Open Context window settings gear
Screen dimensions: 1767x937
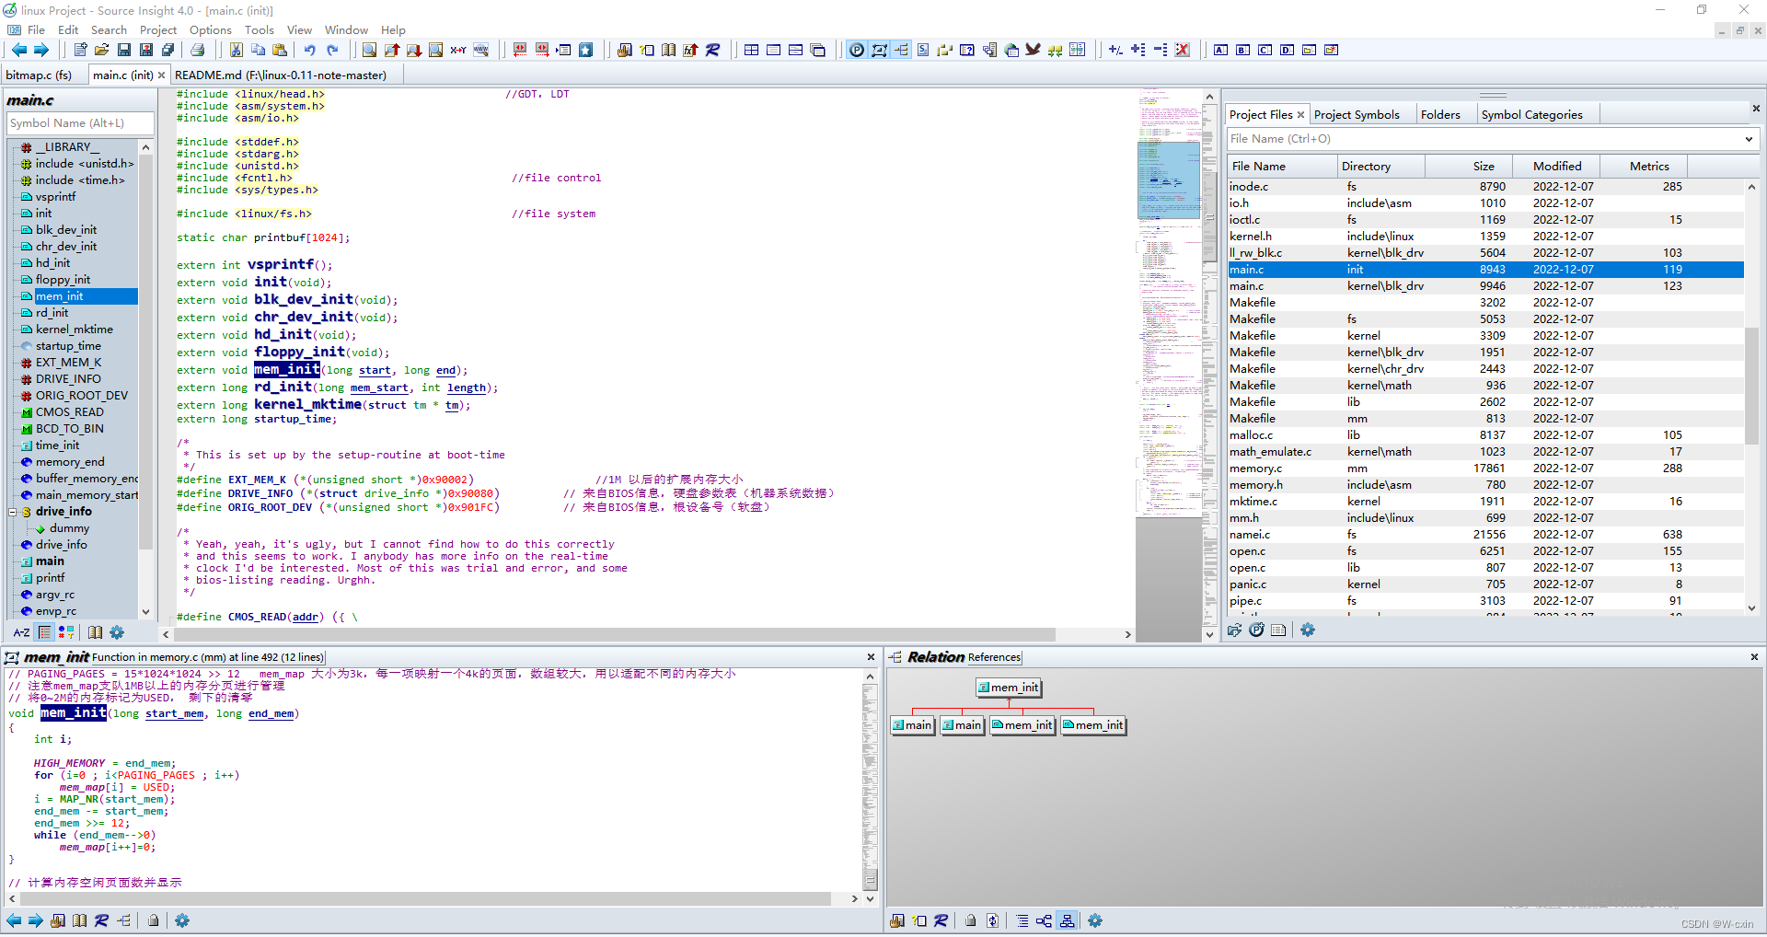click(182, 920)
